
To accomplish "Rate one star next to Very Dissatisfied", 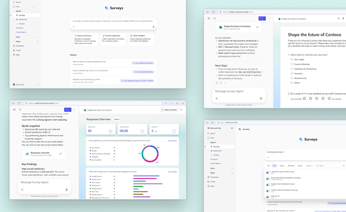I will [304, 99].
